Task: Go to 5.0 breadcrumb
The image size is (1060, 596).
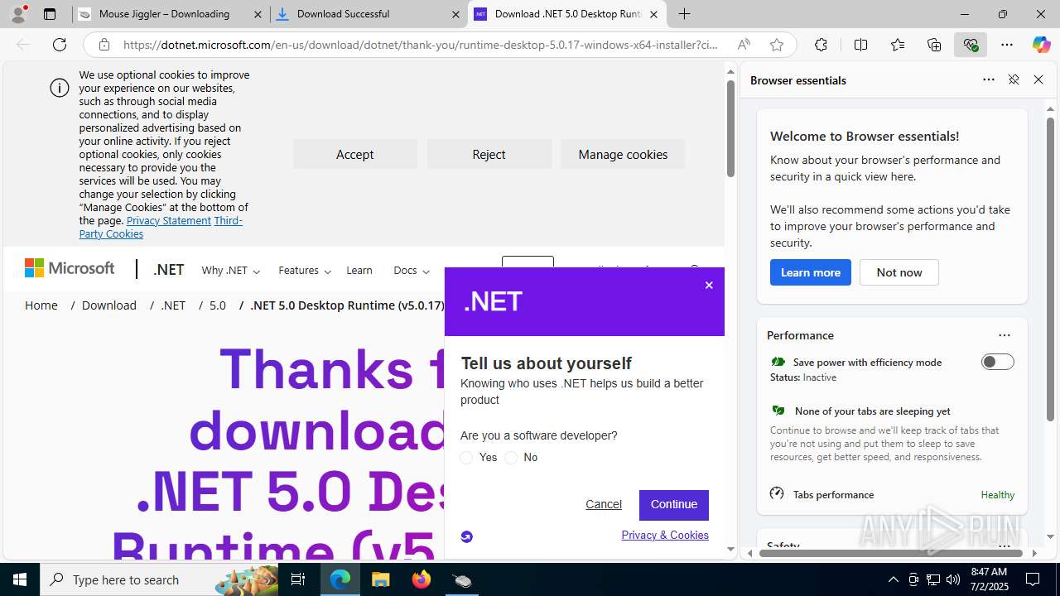Action: (218, 305)
